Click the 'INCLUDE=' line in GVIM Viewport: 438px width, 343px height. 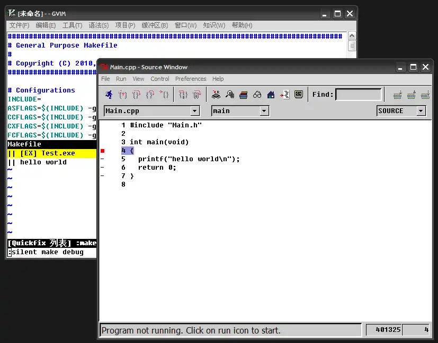24,99
